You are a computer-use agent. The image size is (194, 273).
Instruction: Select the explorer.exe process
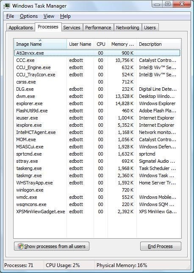[97, 103]
